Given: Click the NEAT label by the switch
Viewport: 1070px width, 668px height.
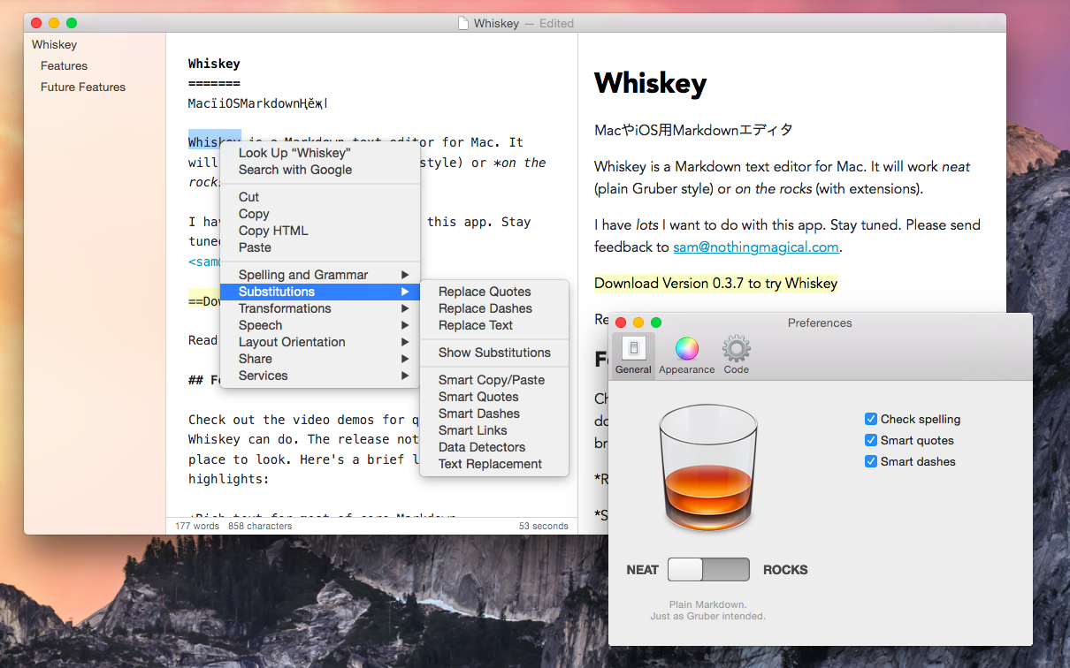Looking at the screenshot, I should pos(642,570).
